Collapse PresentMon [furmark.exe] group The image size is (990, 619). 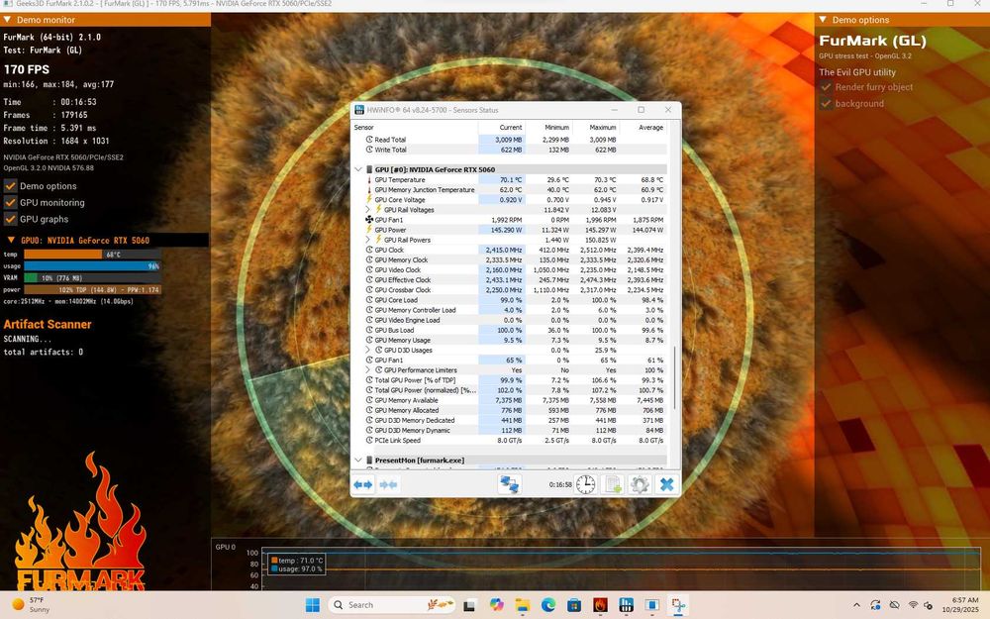point(358,461)
